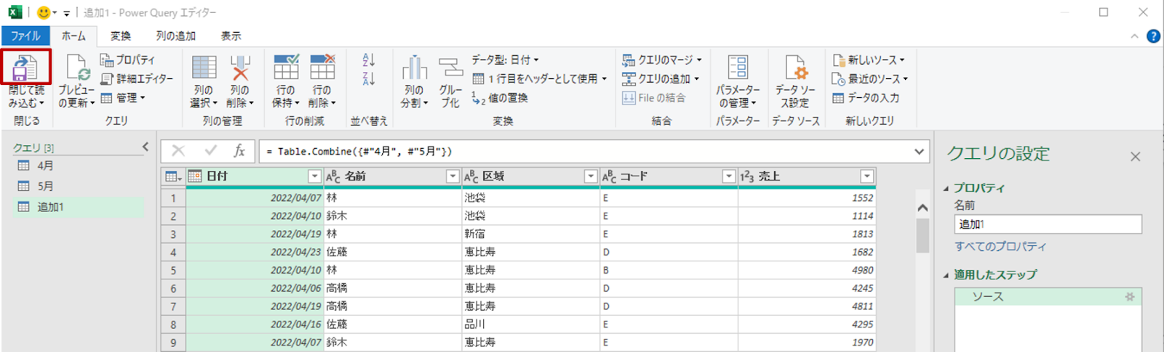
Task: Collapse the queries pane arrow
Action: pos(145,147)
